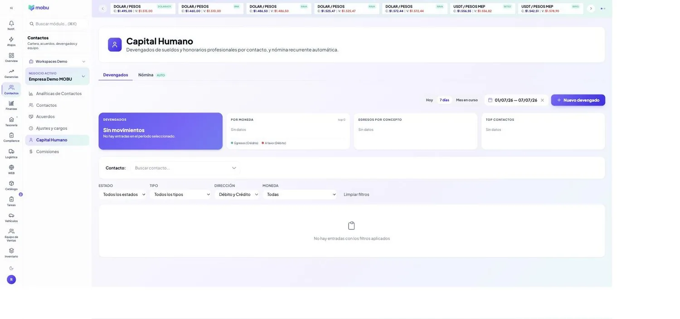The image size is (680, 319).
Task: Click the DOLARHOY Dolar/Pesos ticker card
Action: 143,9
